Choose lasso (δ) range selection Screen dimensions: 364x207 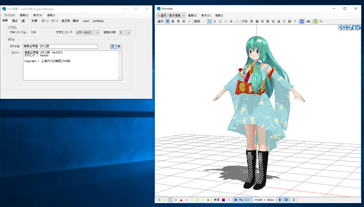[x=215, y=21]
